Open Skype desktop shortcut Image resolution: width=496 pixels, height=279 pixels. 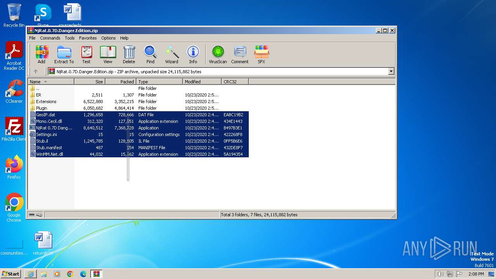click(x=43, y=15)
